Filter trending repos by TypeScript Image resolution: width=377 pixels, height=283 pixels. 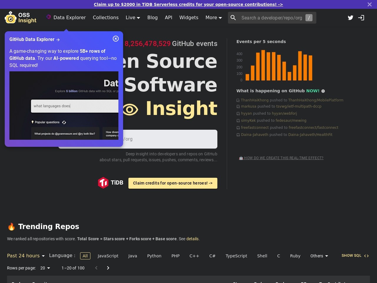pyautogui.click(x=237, y=256)
